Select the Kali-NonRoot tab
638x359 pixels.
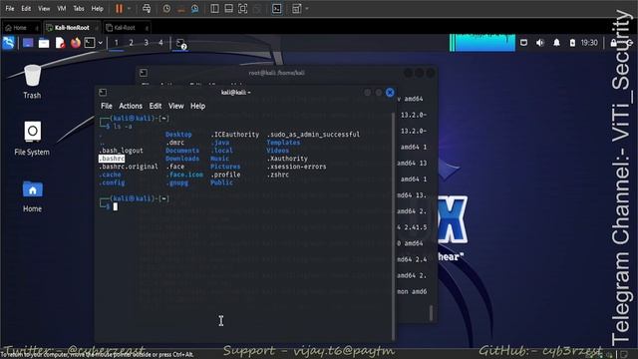pyautogui.click(x=72, y=28)
